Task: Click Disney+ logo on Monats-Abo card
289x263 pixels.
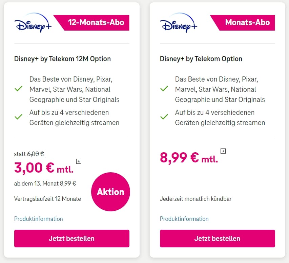Action: (x=179, y=22)
